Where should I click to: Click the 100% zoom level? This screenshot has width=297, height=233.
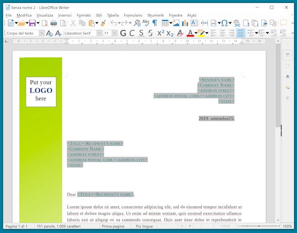coord(287,226)
